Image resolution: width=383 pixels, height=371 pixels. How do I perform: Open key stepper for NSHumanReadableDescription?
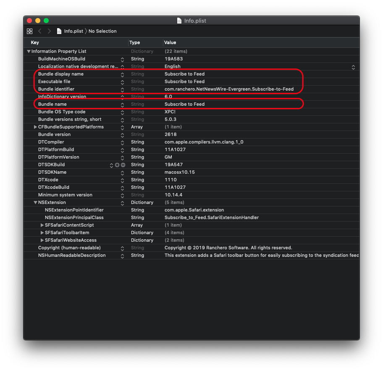point(122,256)
